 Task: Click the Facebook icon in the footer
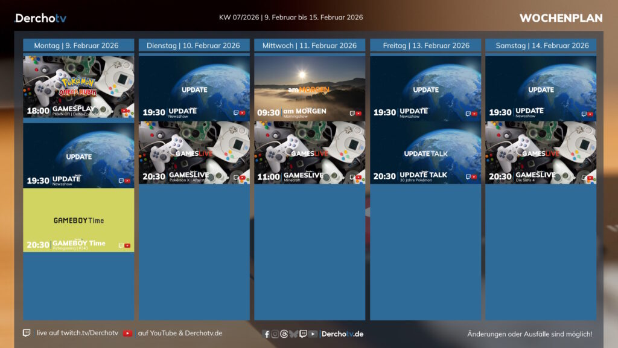point(267,334)
